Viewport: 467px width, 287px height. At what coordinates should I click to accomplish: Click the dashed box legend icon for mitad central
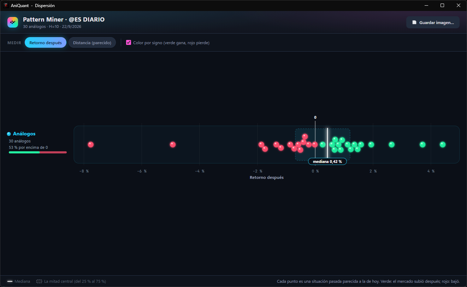tap(39, 281)
